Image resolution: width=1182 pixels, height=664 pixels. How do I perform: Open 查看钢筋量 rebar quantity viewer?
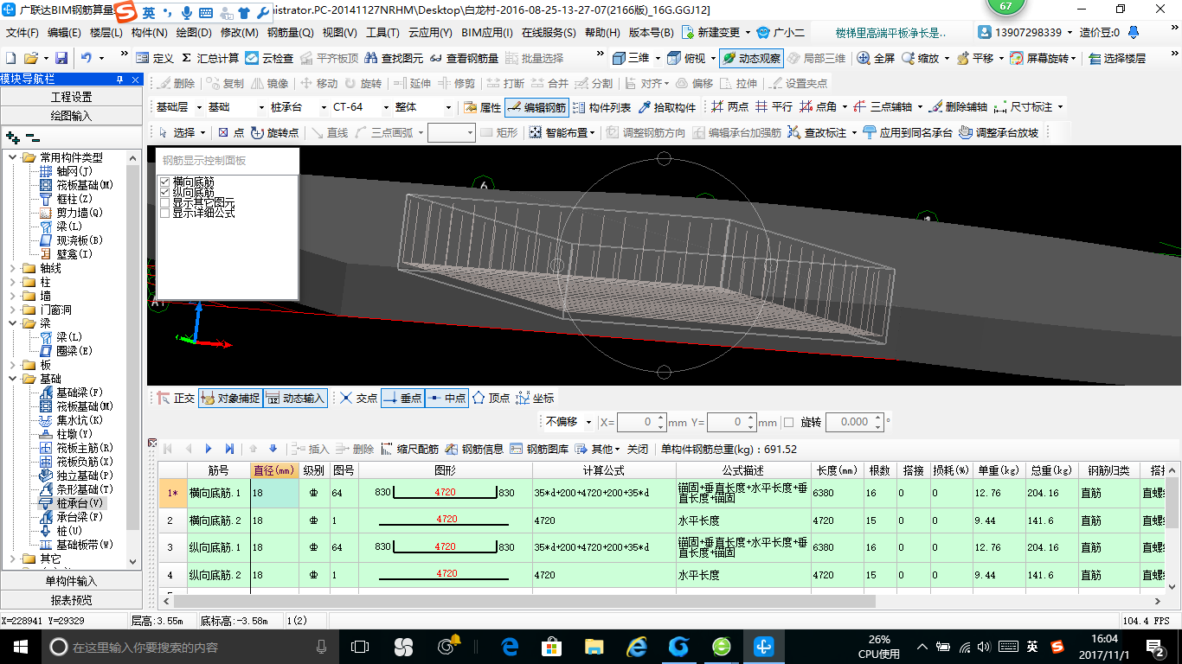(464, 58)
